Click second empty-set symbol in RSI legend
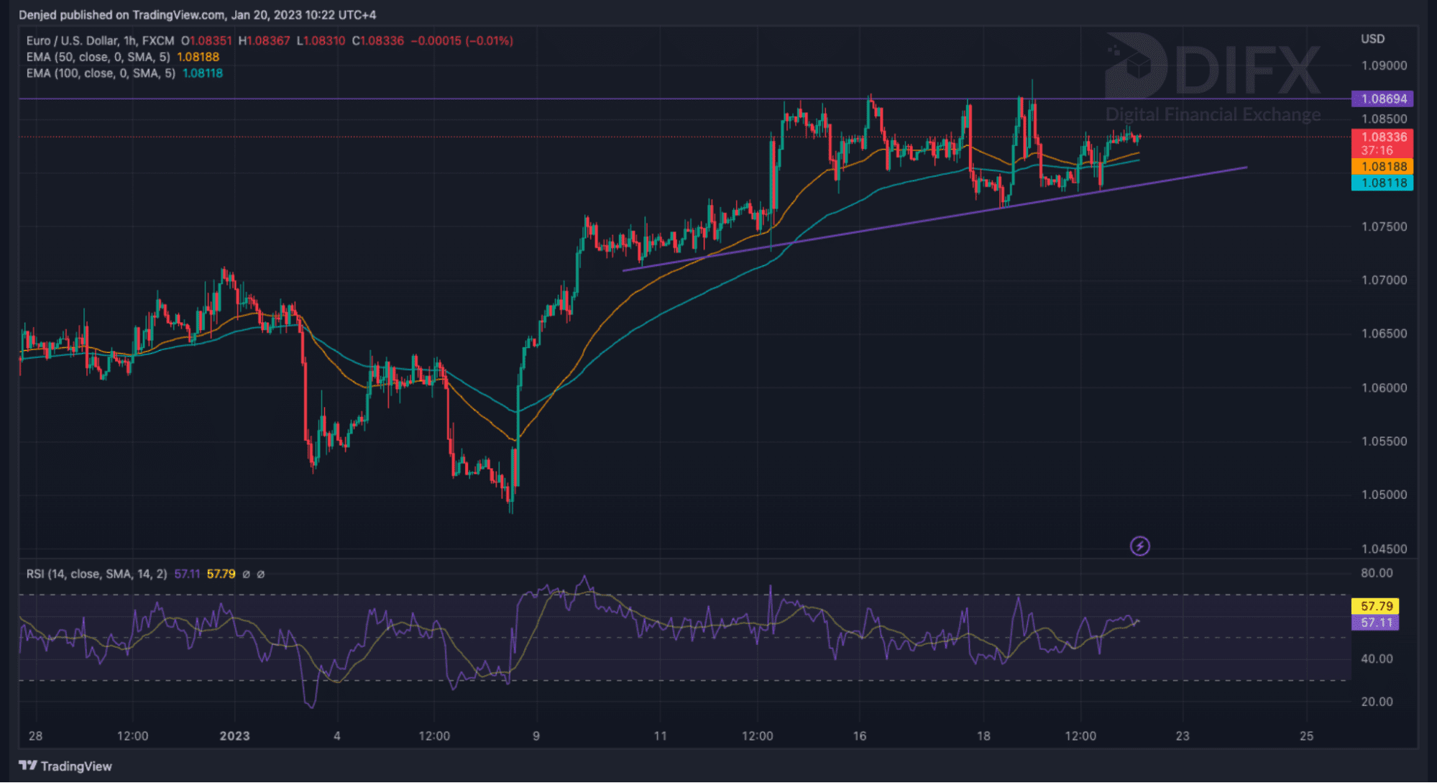This screenshot has height=783, width=1437. coord(260,574)
